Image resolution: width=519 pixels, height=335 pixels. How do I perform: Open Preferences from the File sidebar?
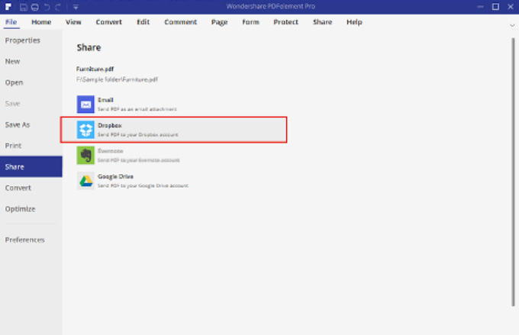(x=25, y=240)
